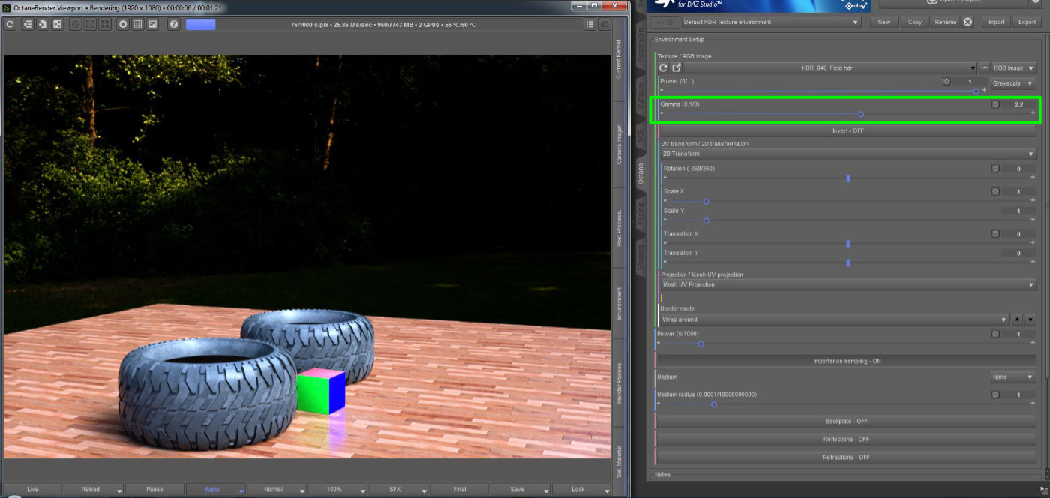Click the New environment button

point(884,22)
